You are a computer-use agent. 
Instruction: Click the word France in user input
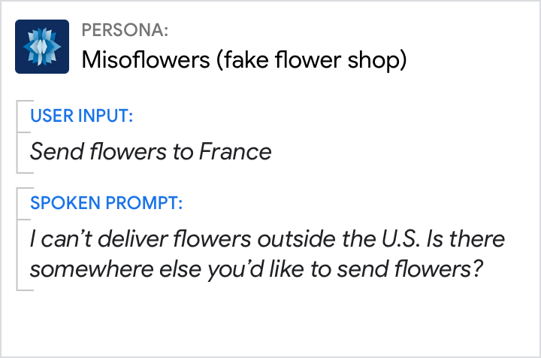point(235,152)
